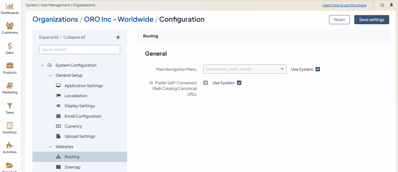
Task: Collapse the System Configuration tree node
Action: pos(42,65)
